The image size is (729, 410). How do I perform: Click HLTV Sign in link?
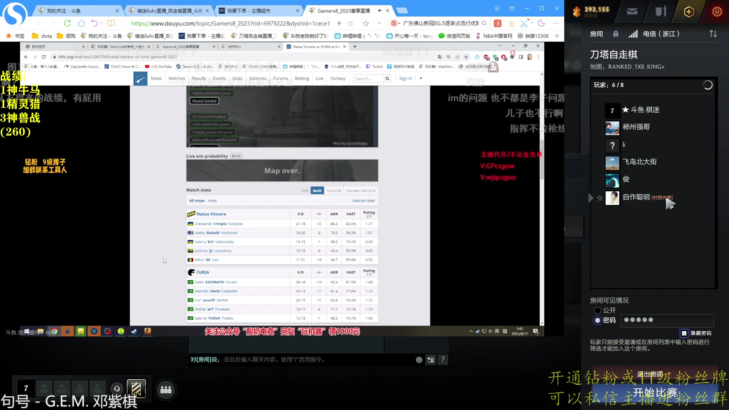[x=406, y=79]
